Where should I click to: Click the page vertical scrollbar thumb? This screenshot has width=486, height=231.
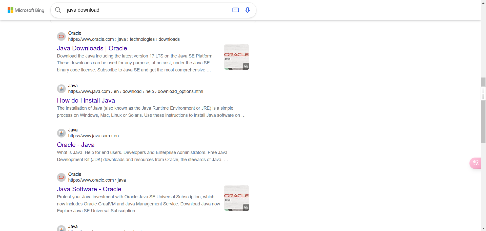483,110
